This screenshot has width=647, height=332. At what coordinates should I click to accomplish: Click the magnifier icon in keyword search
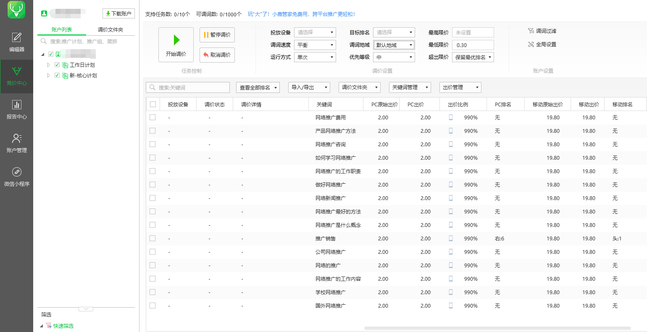point(152,87)
